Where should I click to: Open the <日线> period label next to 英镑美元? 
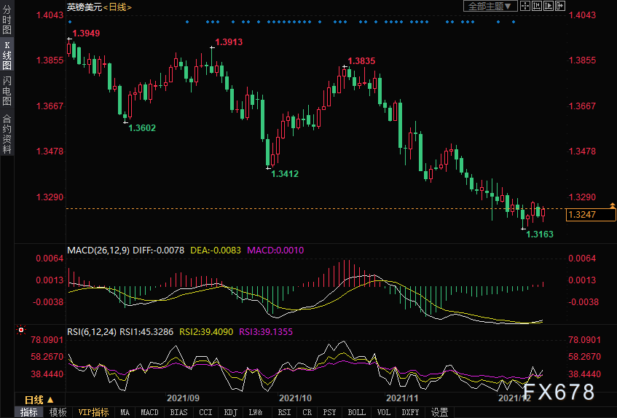click(x=118, y=7)
